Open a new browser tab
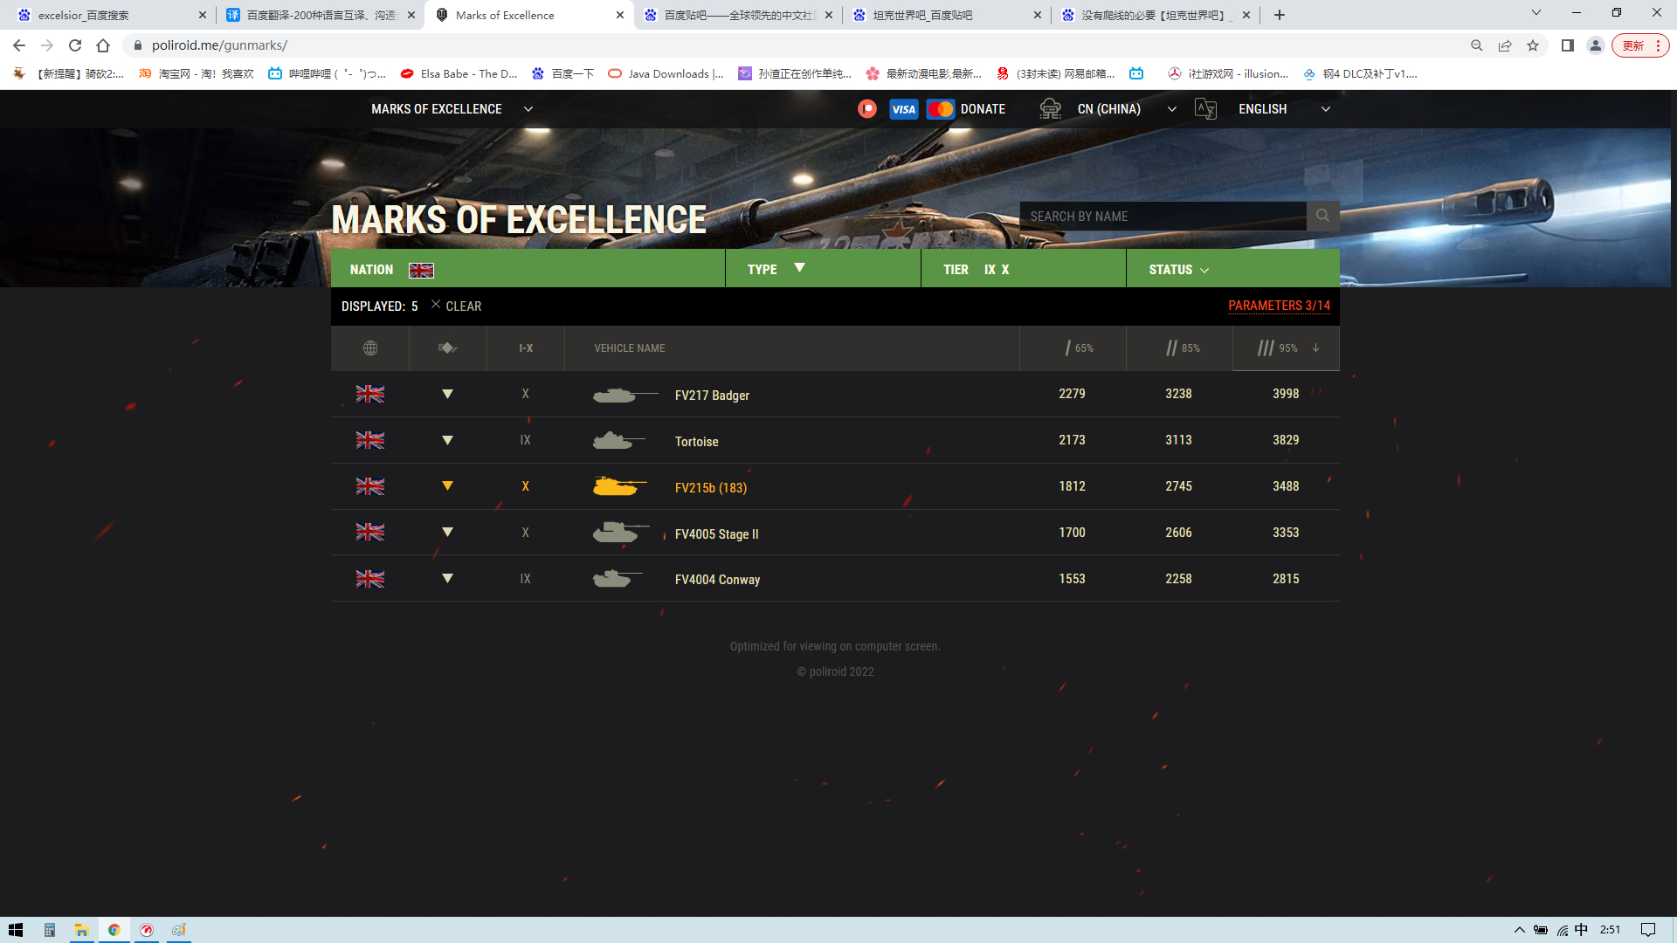1677x943 pixels. point(1280,15)
